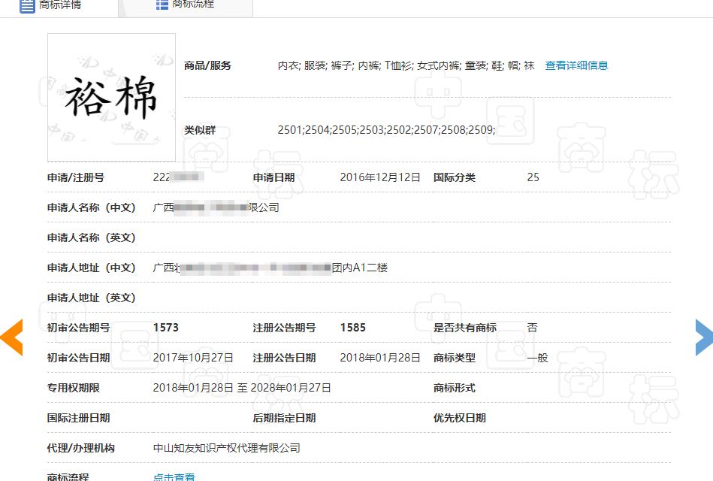Select application date 2016年12月12日

click(x=380, y=177)
